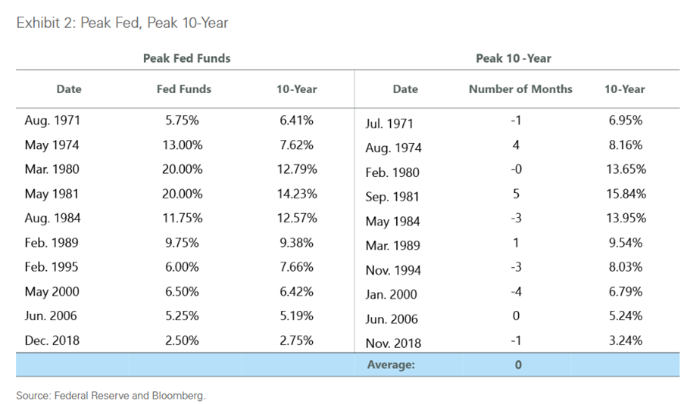684x404 pixels.
Task: Click the Aug. 1971 date cell
Action: tap(52, 120)
